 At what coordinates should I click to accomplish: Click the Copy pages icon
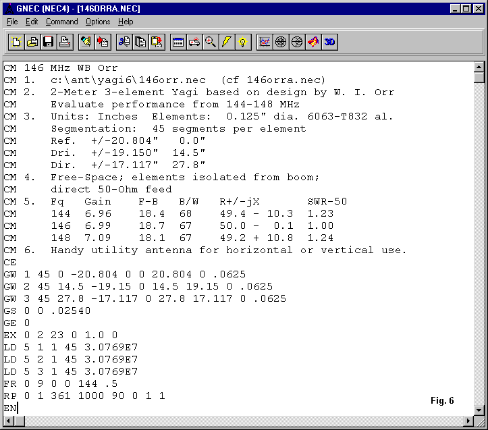tap(140, 43)
